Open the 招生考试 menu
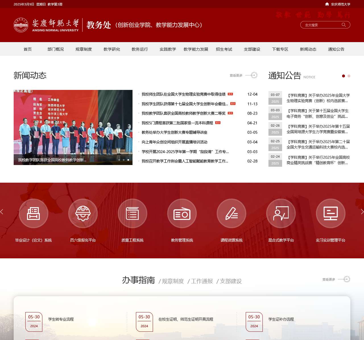This screenshot has height=340, width=364. 224,49
